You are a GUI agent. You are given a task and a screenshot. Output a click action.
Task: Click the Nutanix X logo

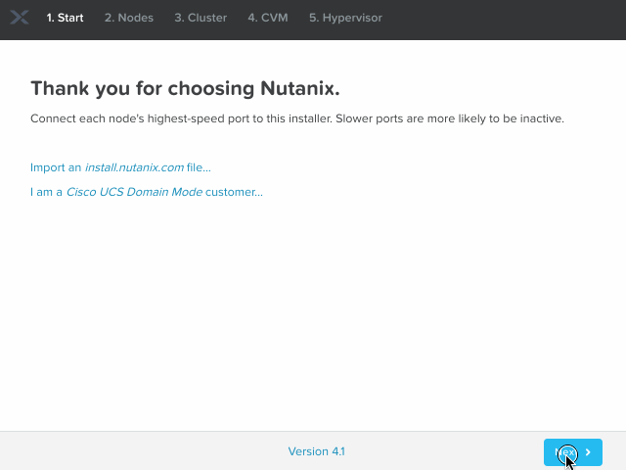tap(20, 18)
